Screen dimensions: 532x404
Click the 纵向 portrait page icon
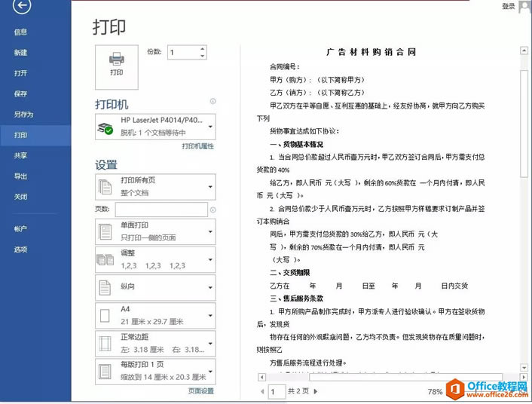coord(105,288)
